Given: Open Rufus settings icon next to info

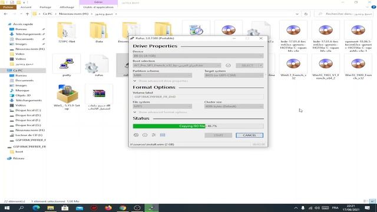Looking at the screenshot, I should [x=154, y=135].
